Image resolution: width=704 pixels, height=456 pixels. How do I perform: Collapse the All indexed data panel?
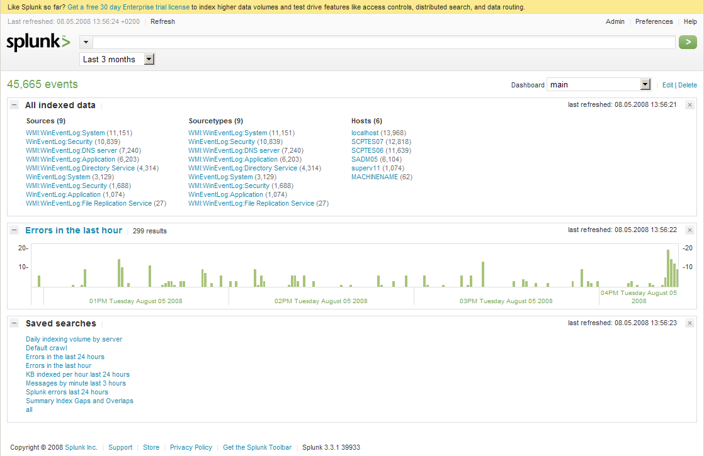point(14,105)
